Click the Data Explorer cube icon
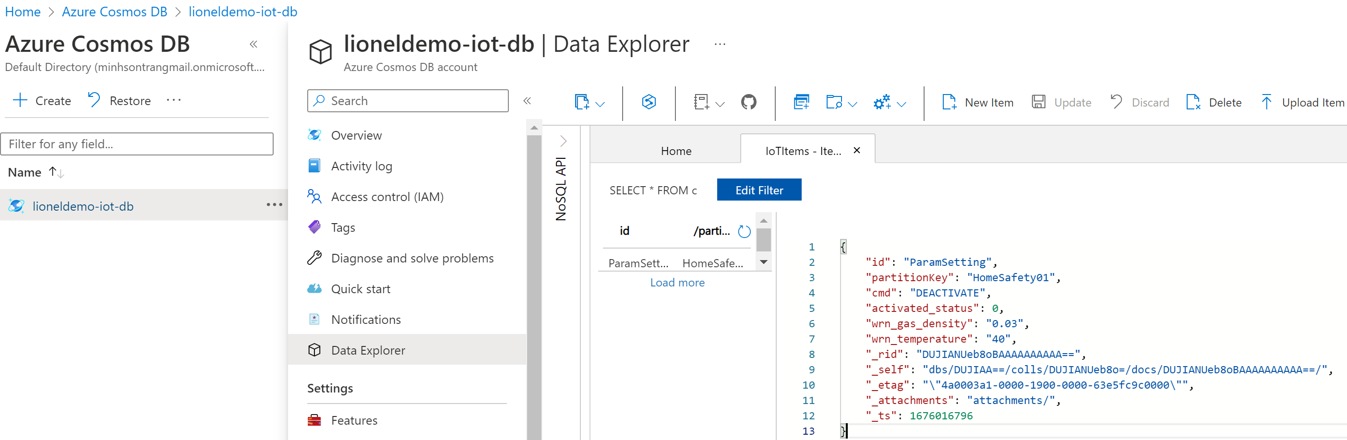The height and width of the screenshot is (440, 1347). coord(314,350)
